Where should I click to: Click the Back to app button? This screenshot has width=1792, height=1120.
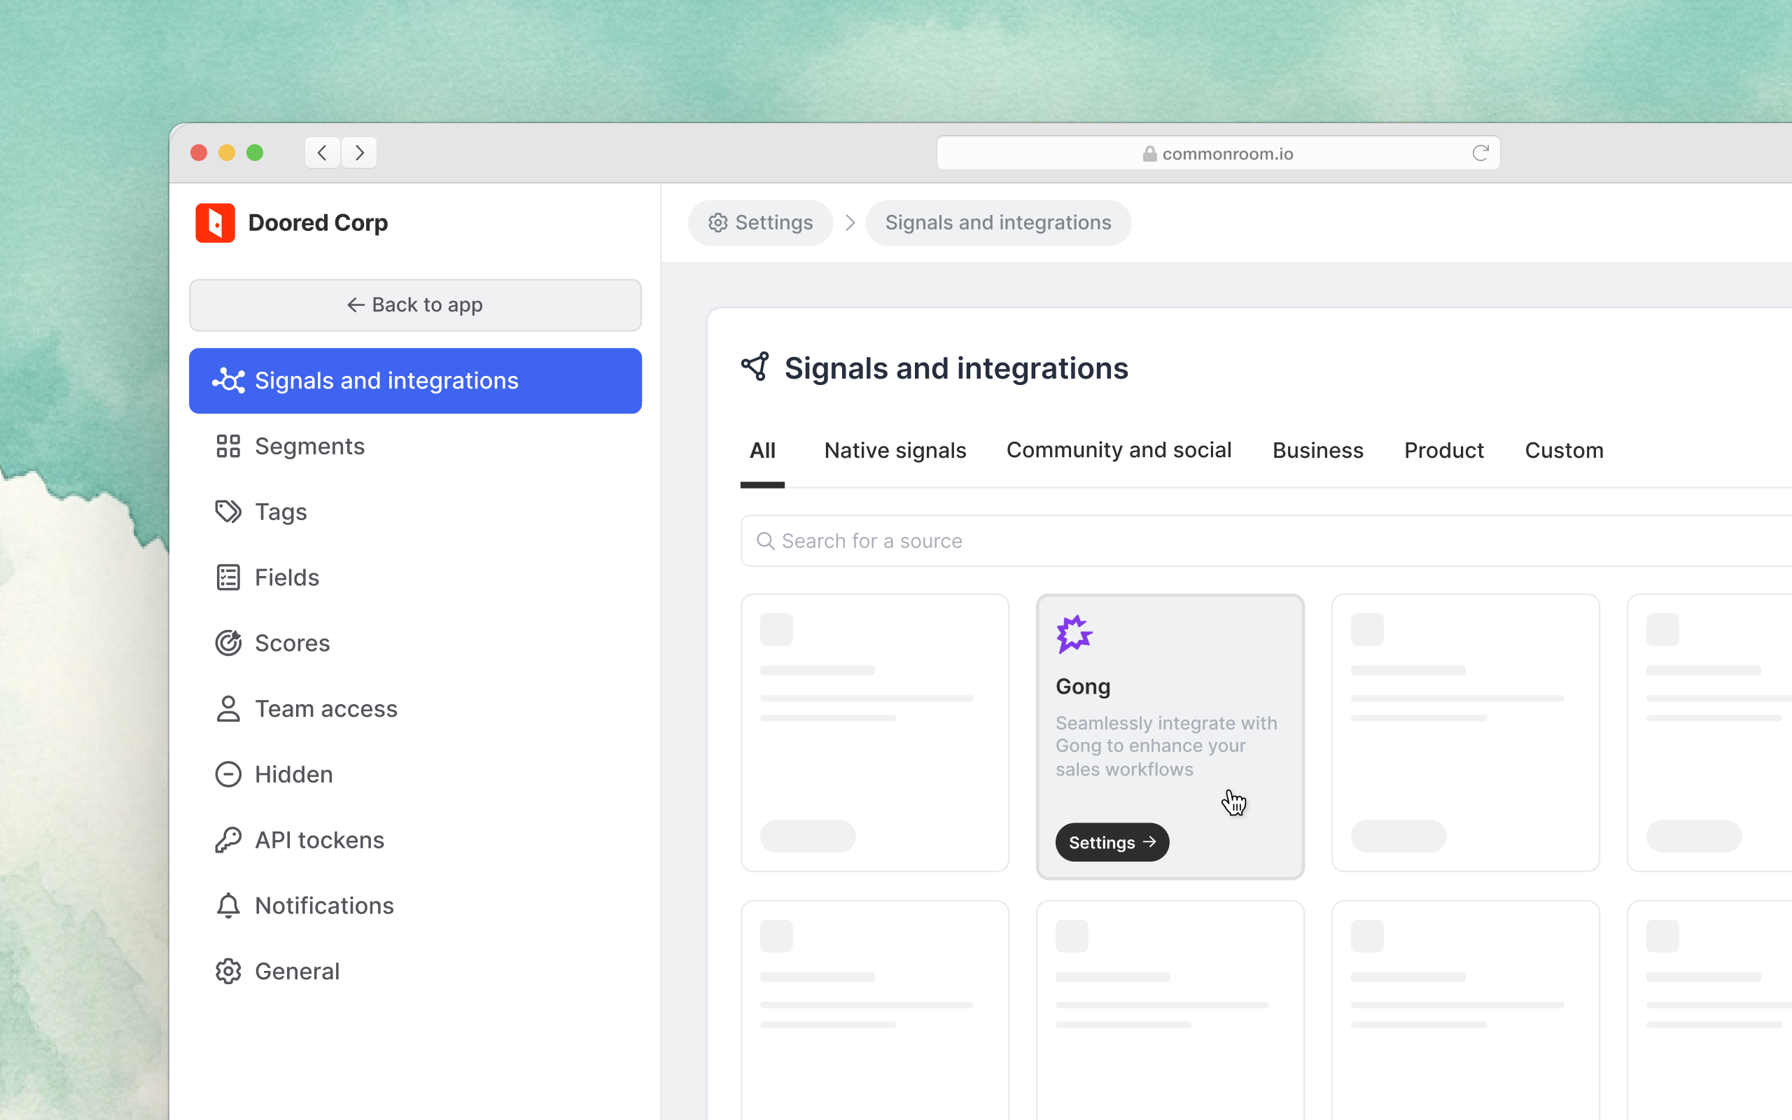415,305
